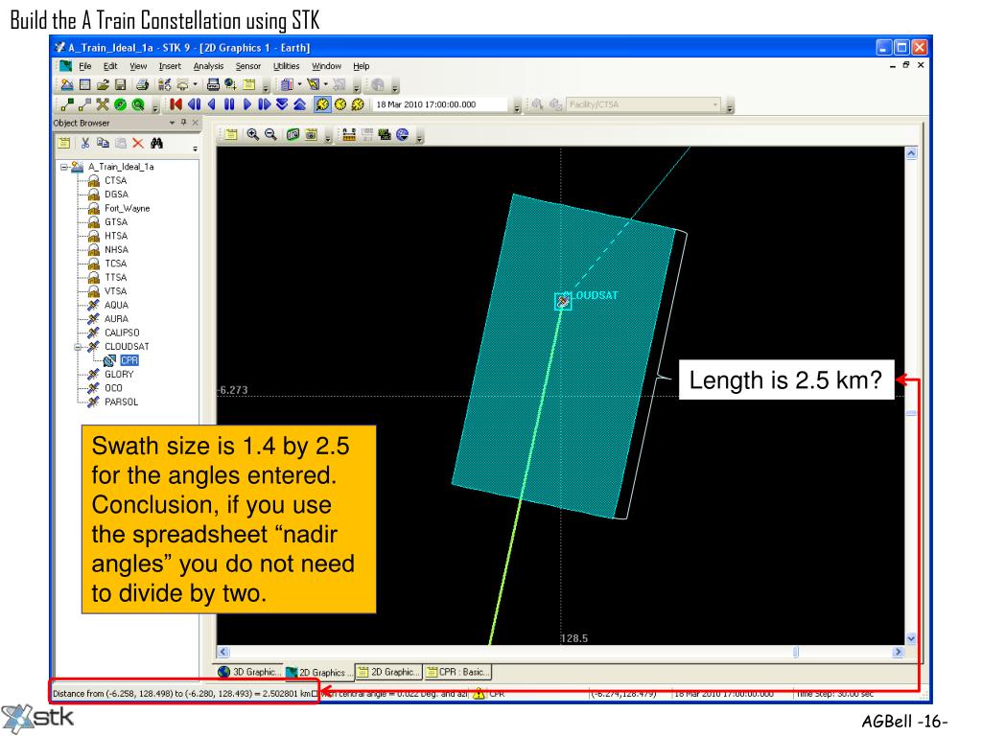Select the PARSOL satellite in the tree
The width and height of the screenshot is (982, 736).
click(121, 402)
